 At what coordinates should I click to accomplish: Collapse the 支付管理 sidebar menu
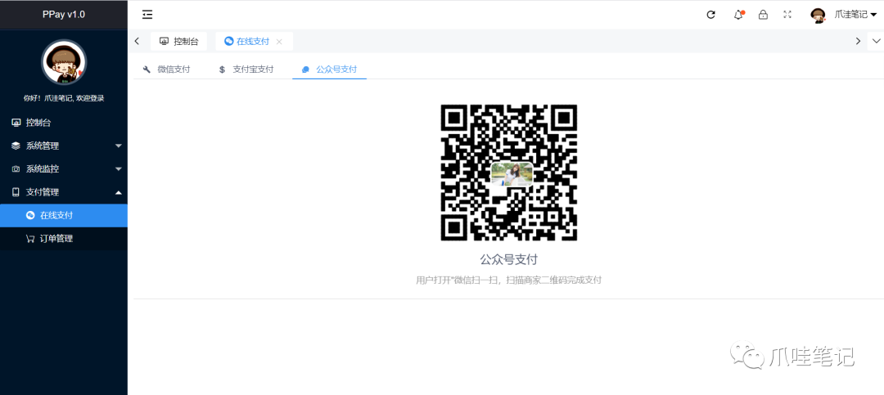[x=64, y=192]
